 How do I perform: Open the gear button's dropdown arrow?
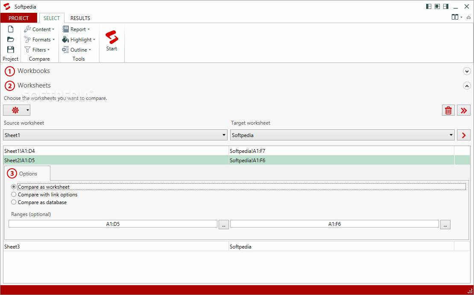pyautogui.click(x=28, y=110)
